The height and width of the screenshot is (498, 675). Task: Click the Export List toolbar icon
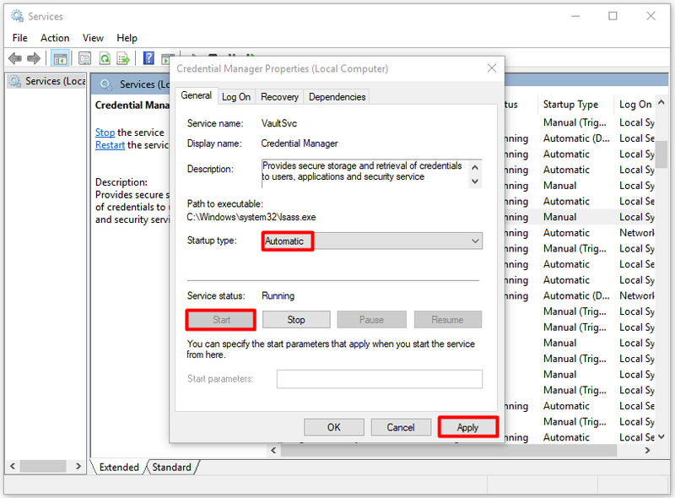(x=123, y=58)
